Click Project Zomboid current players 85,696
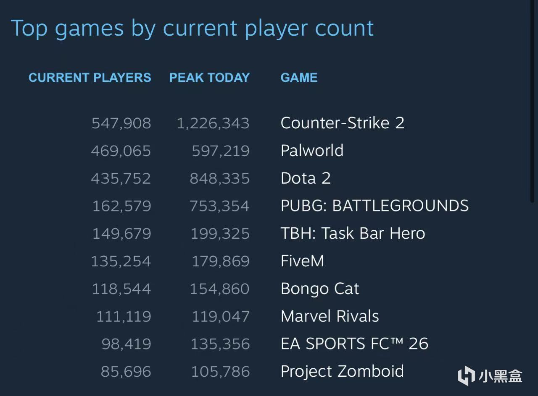 click(x=126, y=372)
